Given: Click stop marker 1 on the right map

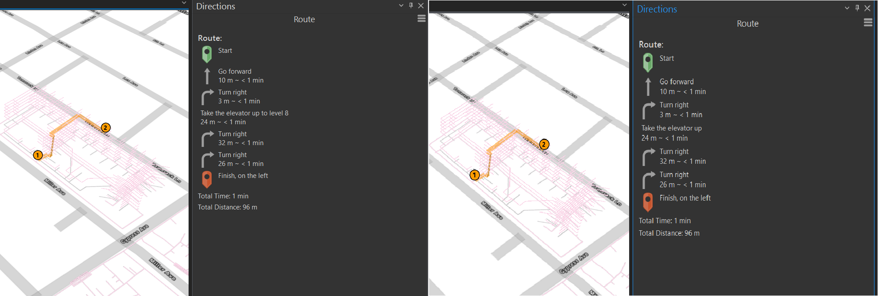Looking at the screenshot, I should [x=475, y=175].
